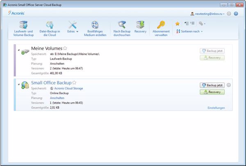Viewport: 246px width, 166px height.
Task: Open Laufwerk- und Volume-Backup
Action: [23, 29]
